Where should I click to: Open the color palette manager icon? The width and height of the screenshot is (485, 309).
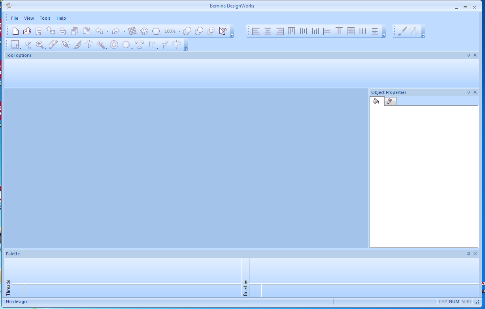(x=144, y=31)
